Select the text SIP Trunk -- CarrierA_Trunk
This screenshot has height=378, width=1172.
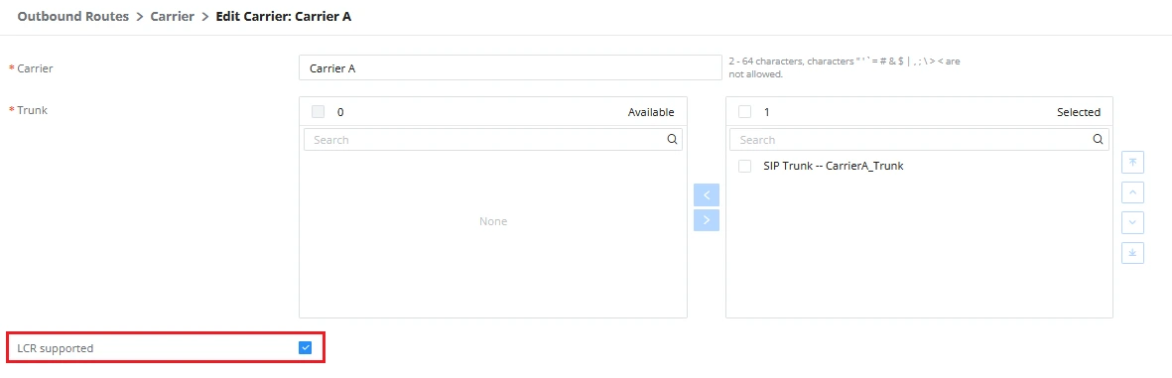[x=834, y=166]
